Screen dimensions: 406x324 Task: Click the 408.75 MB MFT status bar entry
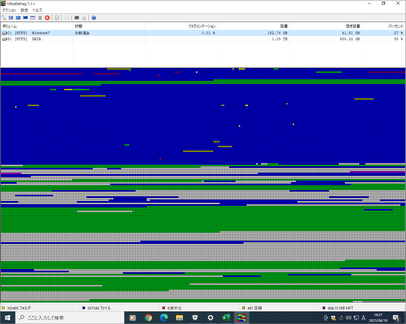340,308
